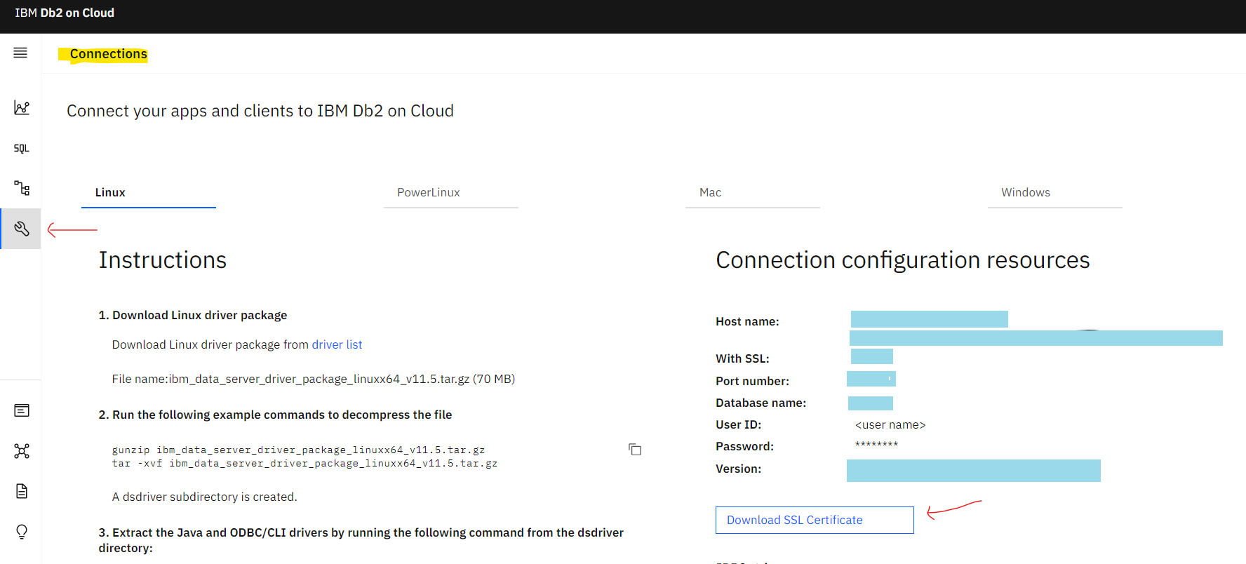Open the Windows tab
Screen dimensions: 1246x564
tap(1025, 192)
